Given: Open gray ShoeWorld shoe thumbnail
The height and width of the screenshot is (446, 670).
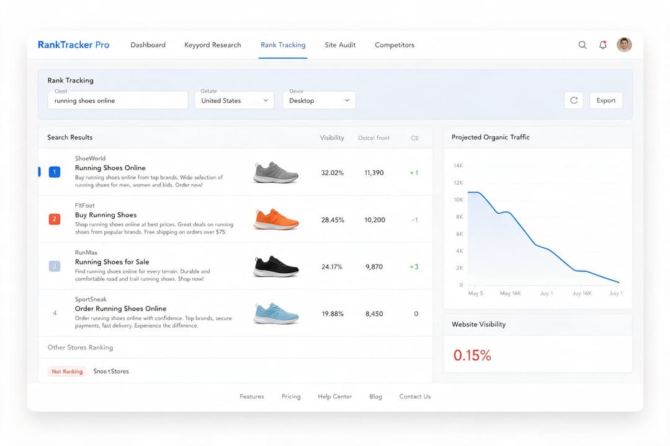Looking at the screenshot, I should (275, 172).
